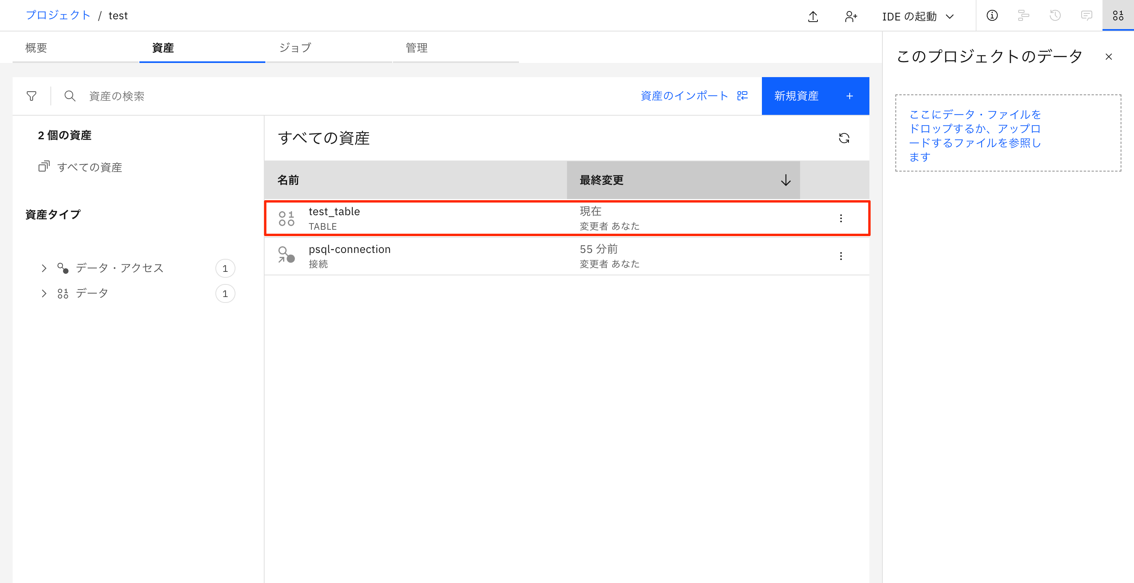Click the relationship map icon

[x=1023, y=15]
